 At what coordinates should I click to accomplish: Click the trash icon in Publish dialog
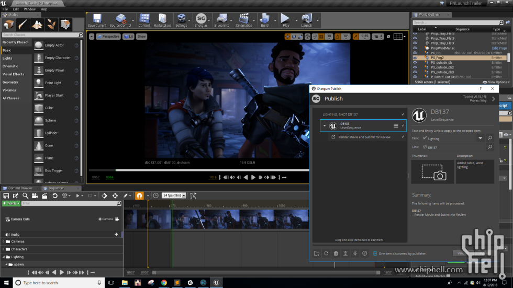[336, 254]
